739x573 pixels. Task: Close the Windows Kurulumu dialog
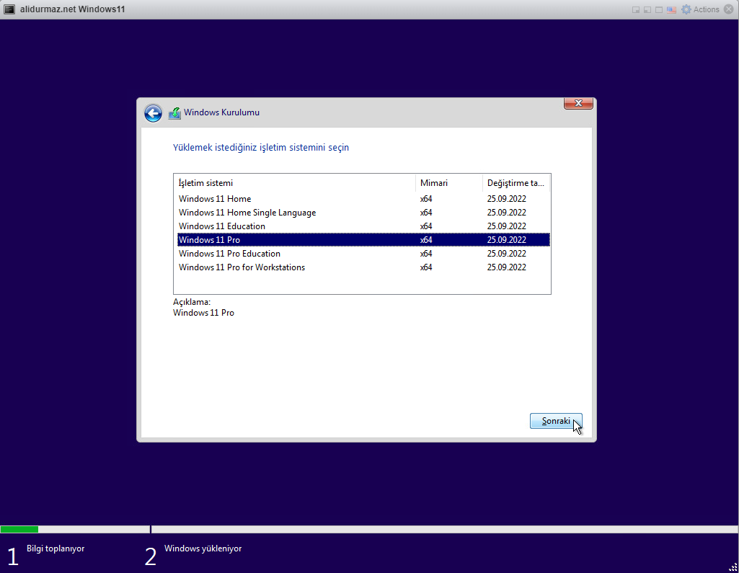point(578,102)
